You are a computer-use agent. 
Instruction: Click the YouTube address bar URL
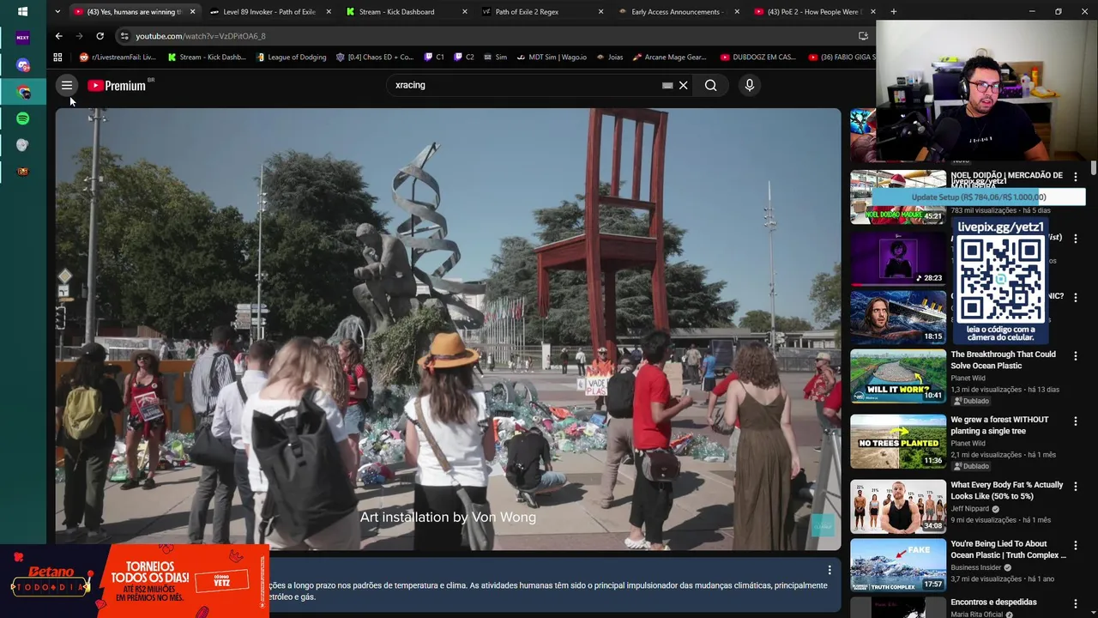200,36
